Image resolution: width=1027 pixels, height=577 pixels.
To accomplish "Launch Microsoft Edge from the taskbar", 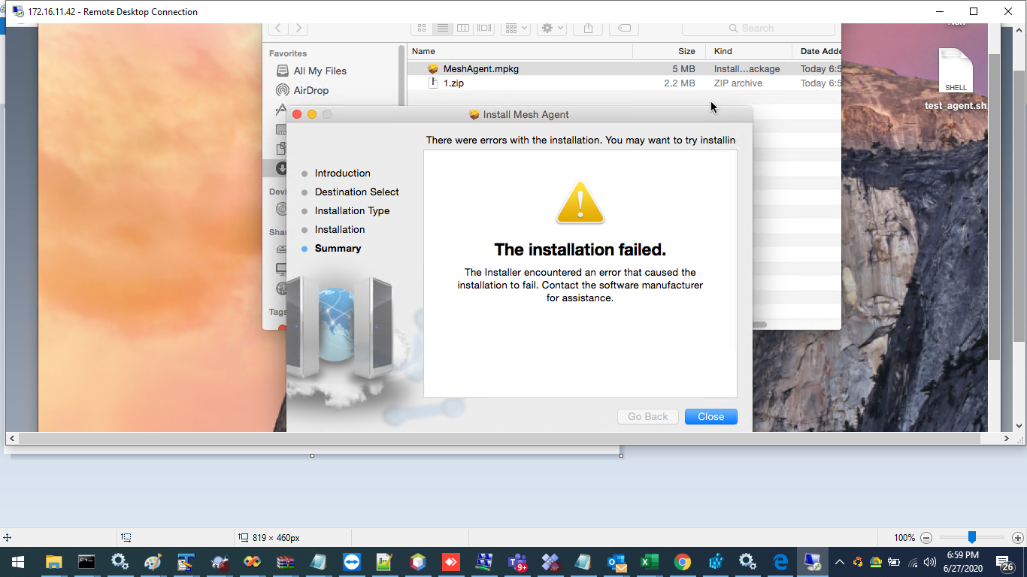I will pyautogui.click(x=779, y=561).
